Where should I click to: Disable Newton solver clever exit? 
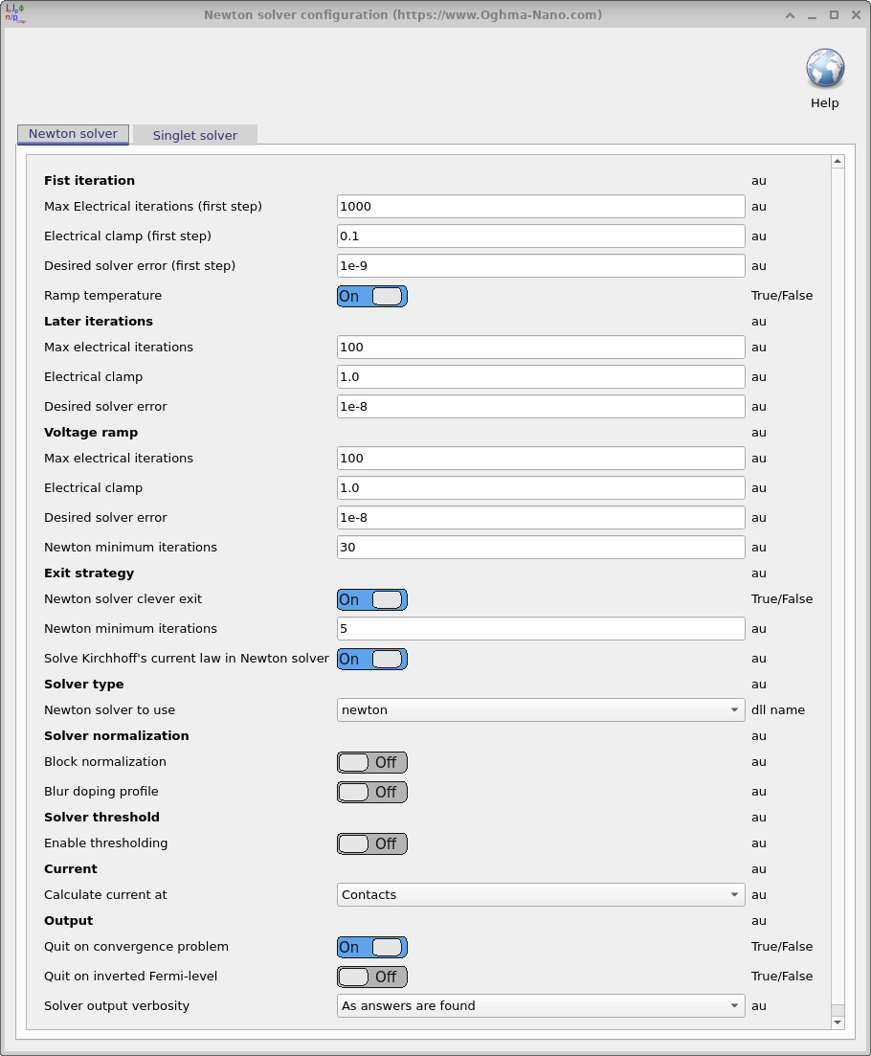pos(371,599)
